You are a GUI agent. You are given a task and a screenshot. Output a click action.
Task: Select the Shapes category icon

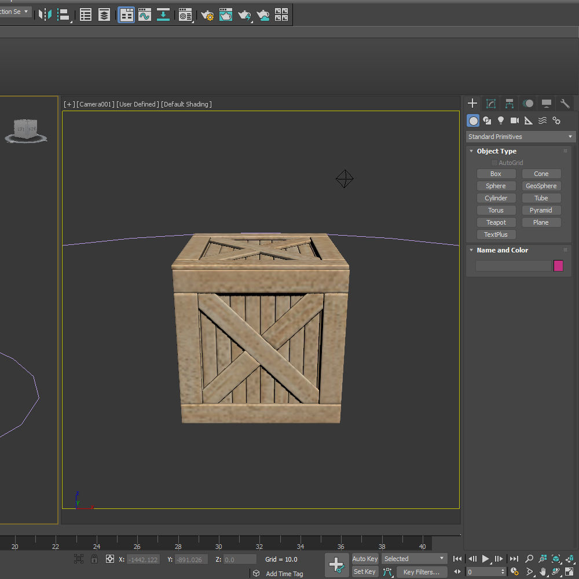click(x=487, y=120)
